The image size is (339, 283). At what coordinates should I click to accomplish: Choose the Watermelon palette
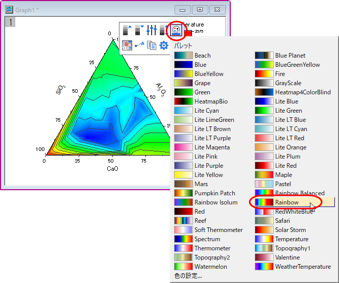coord(201,267)
